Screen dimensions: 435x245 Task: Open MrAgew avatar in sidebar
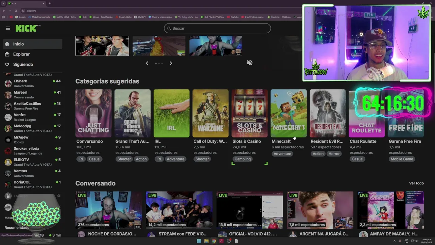click(x=8, y=140)
